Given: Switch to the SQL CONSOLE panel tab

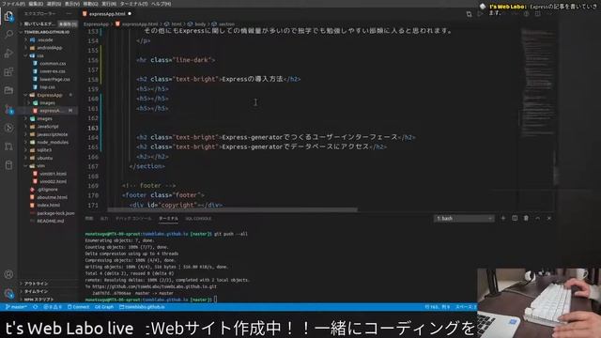Looking at the screenshot, I should click(198, 219).
